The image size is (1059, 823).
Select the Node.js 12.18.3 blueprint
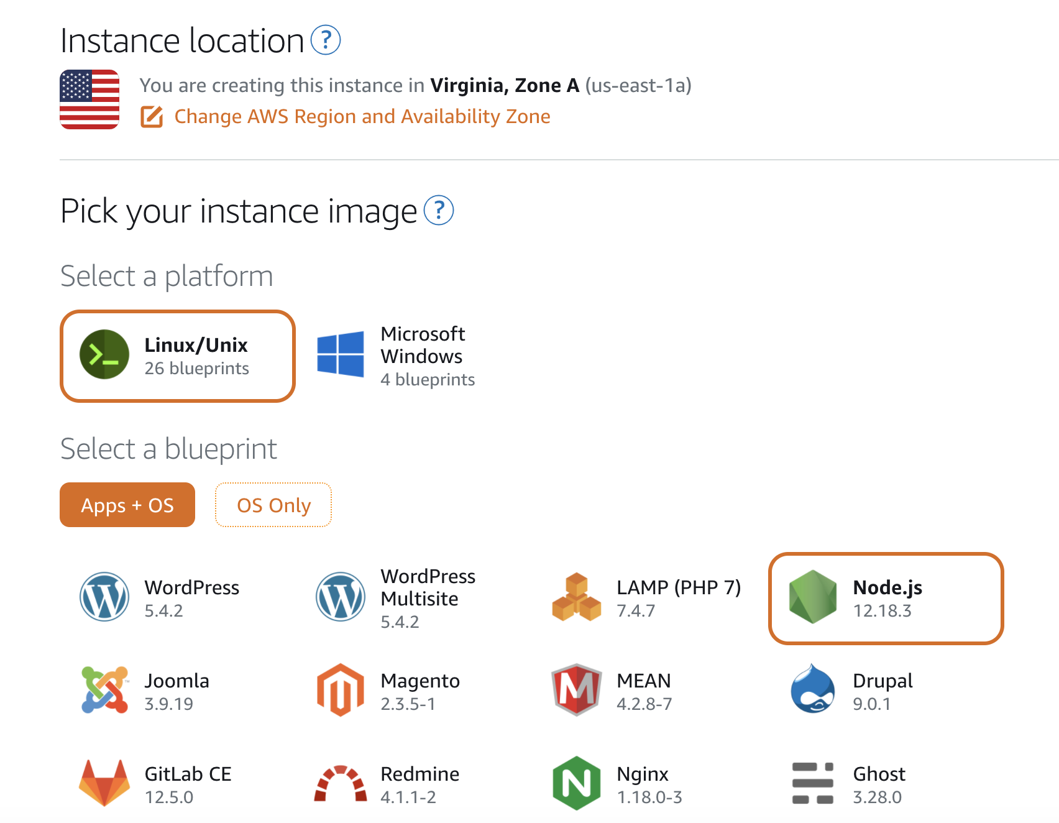click(886, 599)
